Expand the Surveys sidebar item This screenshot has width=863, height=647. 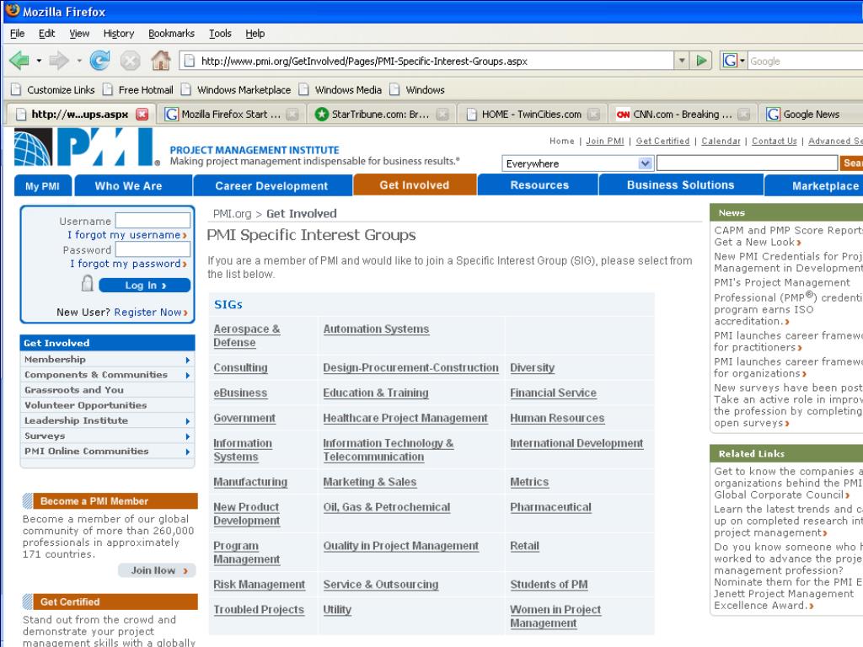(x=188, y=436)
